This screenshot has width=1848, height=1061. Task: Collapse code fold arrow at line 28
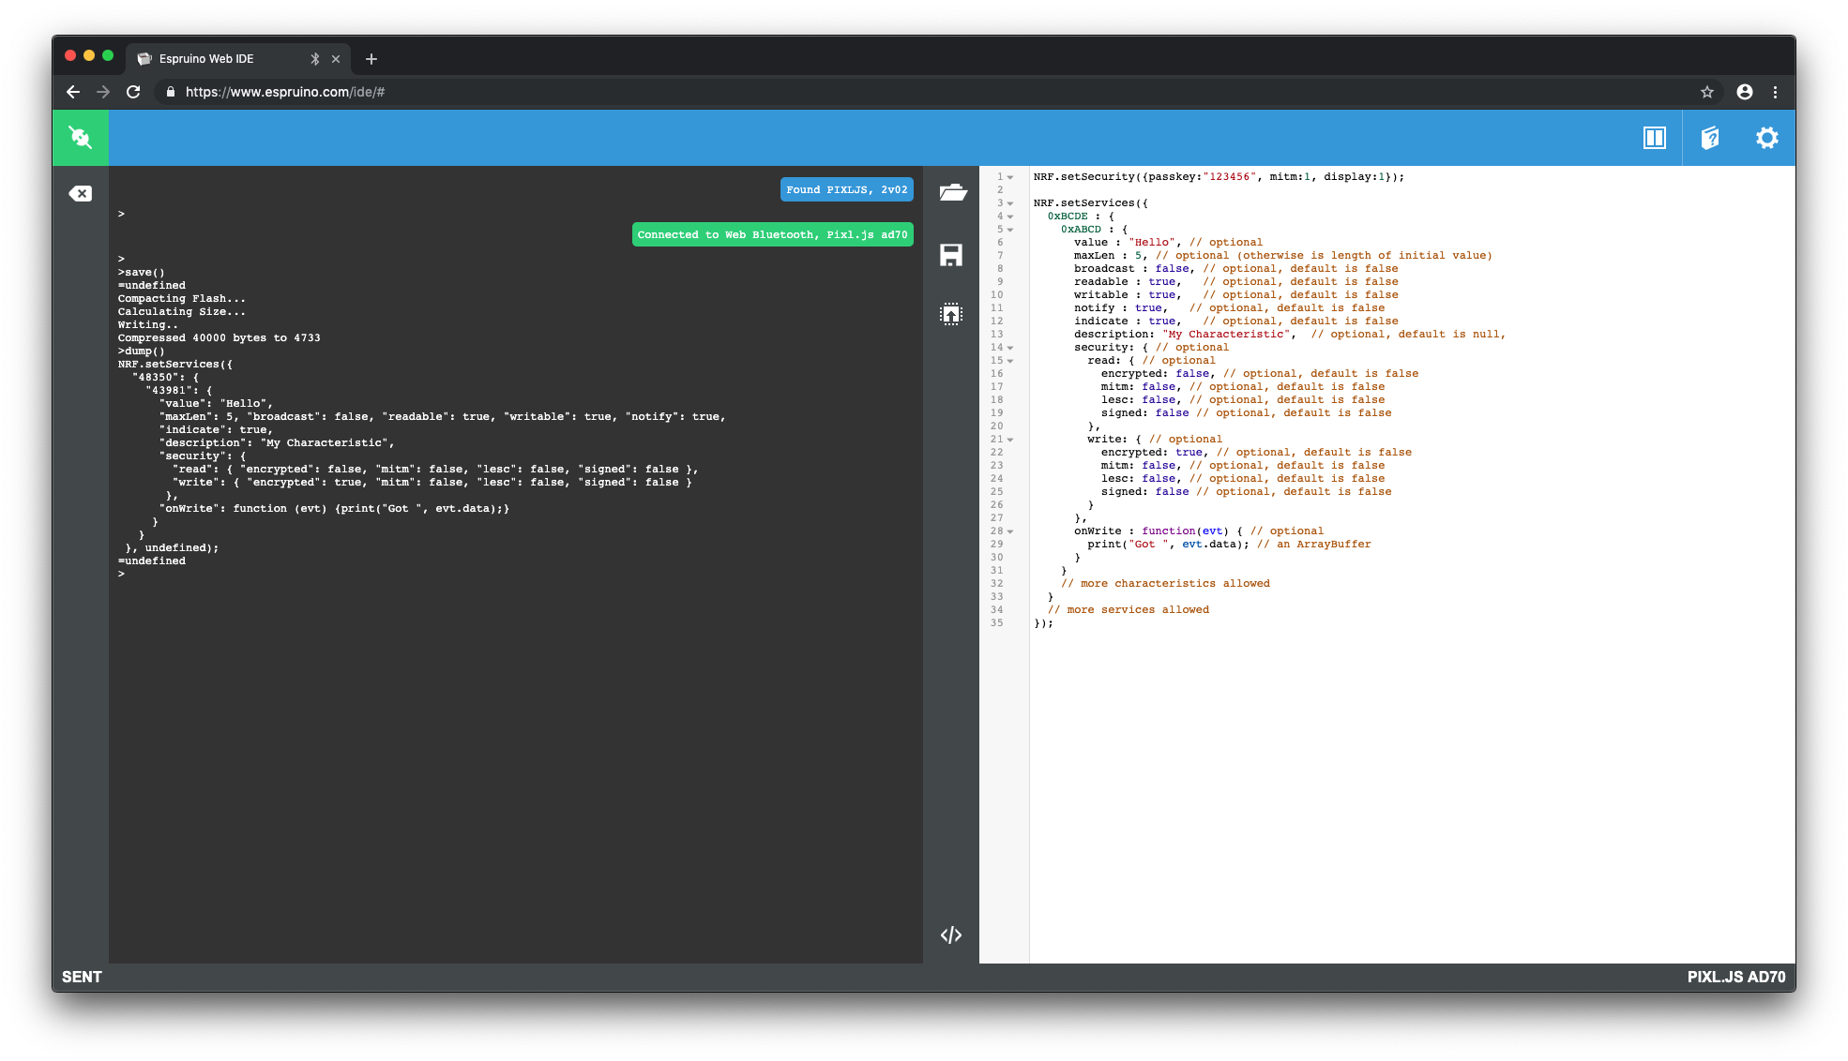tap(1010, 531)
